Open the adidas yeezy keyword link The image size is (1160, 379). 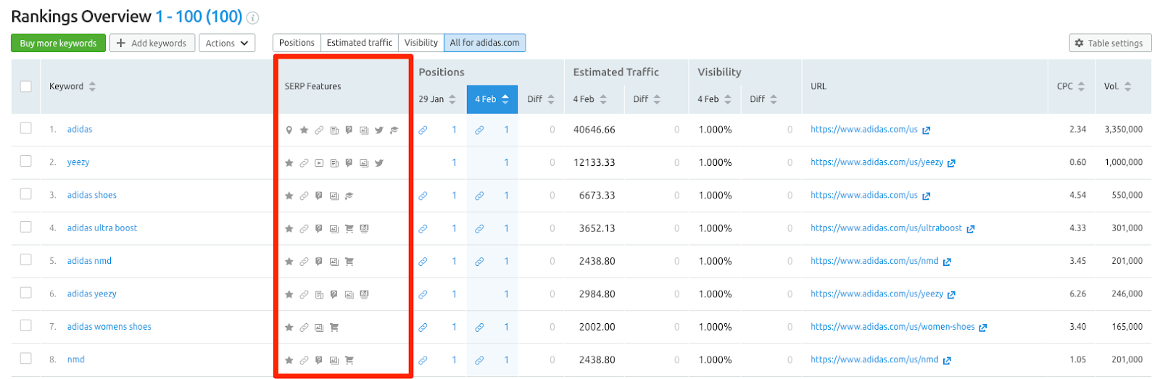point(91,293)
